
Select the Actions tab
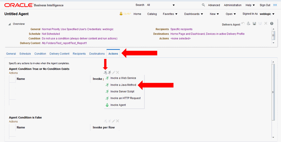click(x=113, y=54)
